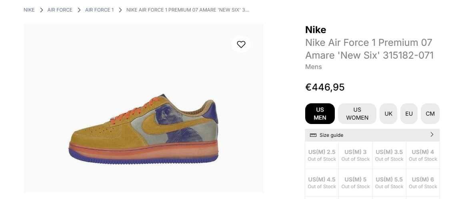Click the chevron after AIR FORCE 1 breadcrumb
The height and width of the screenshot is (199, 460).
point(120,10)
